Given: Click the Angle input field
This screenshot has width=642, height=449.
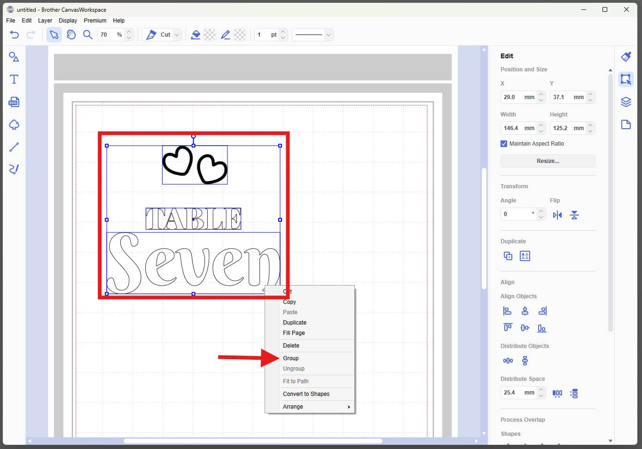Looking at the screenshot, I should pyautogui.click(x=518, y=214).
